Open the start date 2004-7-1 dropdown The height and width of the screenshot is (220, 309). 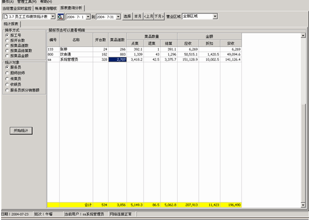tap(88, 17)
